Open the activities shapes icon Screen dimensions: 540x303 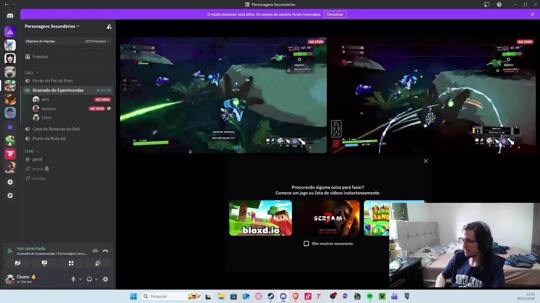[71, 263]
